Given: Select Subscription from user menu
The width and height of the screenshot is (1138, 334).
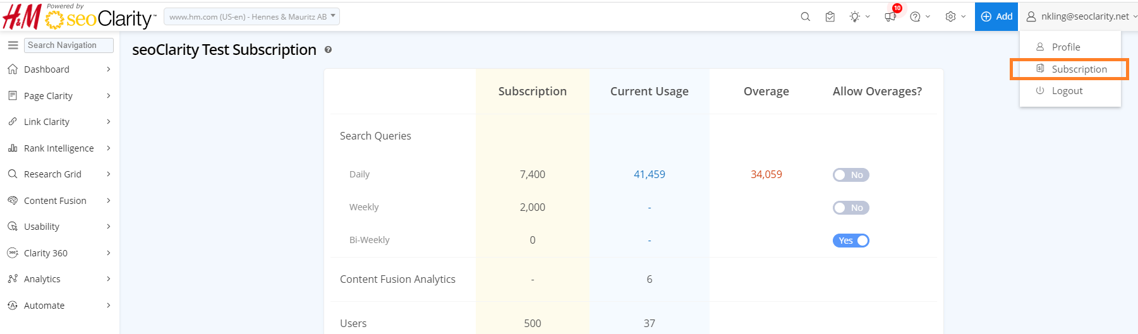Looking at the screenshot, I should 1079,69.
